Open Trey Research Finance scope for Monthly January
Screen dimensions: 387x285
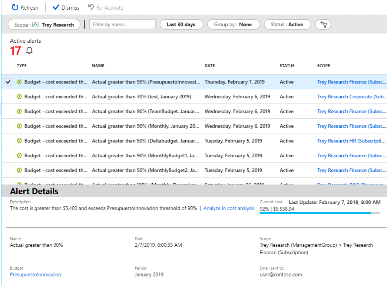click(x=352, y=126)
